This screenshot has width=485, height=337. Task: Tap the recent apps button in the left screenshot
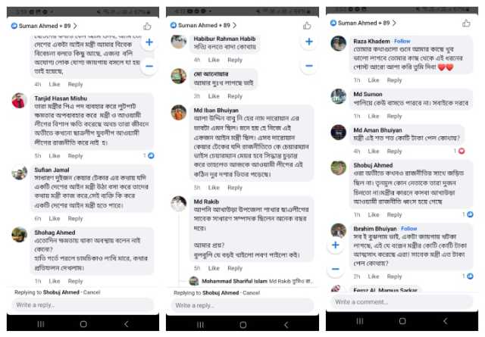[x=40, y=324]
